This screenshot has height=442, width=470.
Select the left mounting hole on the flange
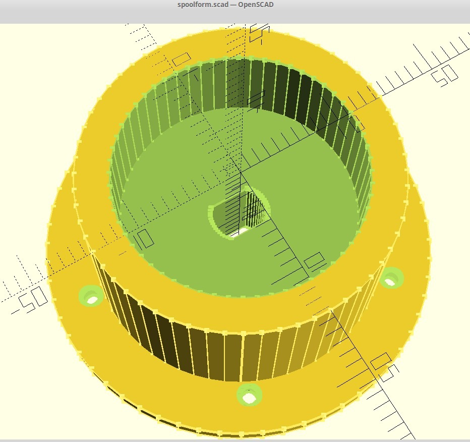(x=91, y=298)
